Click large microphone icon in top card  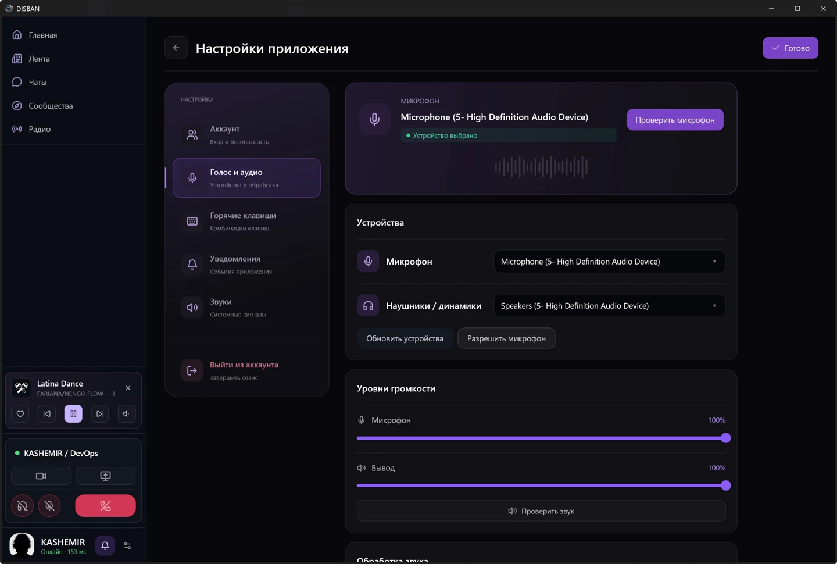click(375, 119)
